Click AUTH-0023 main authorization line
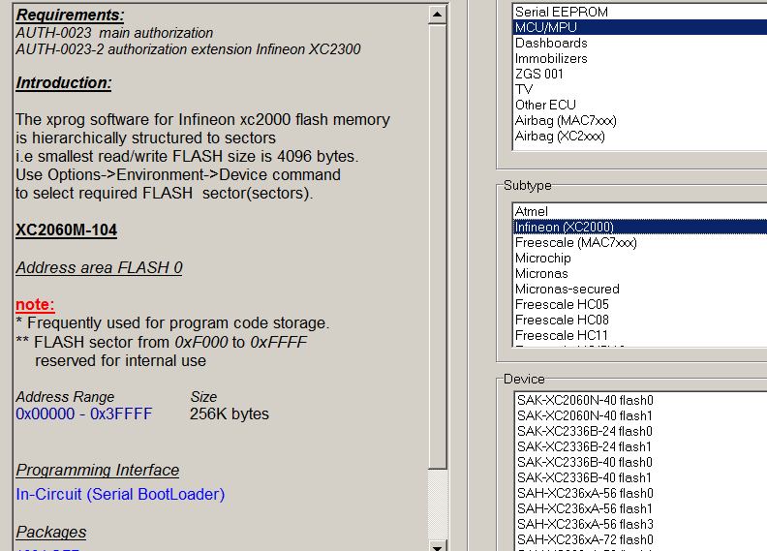This screenshot has width=767, height=551. [x=114, y=33]
